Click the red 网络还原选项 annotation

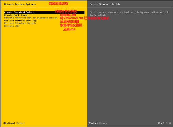coord(58,4)
